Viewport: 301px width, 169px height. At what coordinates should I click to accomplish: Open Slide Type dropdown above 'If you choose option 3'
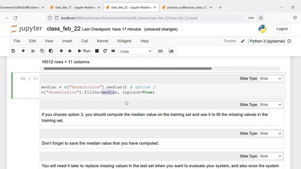click(x=270, y=105)
